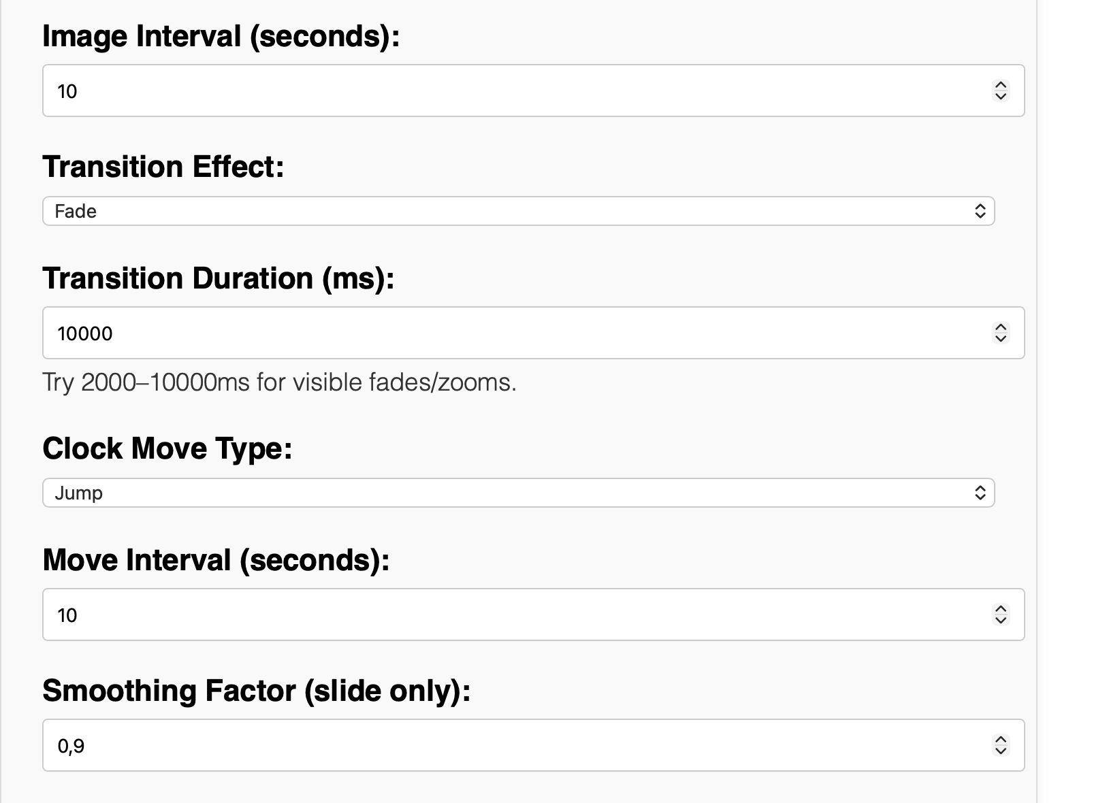The image size is (1107, 803).
Task: Click the "Smoothing Factor (slide only):" label
Action: click(x=256, y=691)
